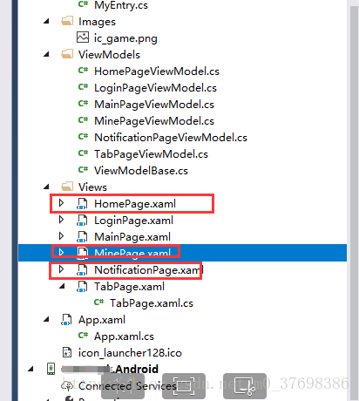The height and width of the screenshot is (401, 359).
Task: Collapse the Views folder arrow
Action: pos(46,187)
